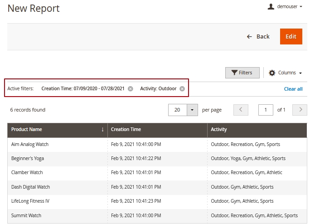Expand the per page count dropdown
Image resolution: width=310 pixels, height=224 pixels.
pyautogui.click(x=193, y=110)
